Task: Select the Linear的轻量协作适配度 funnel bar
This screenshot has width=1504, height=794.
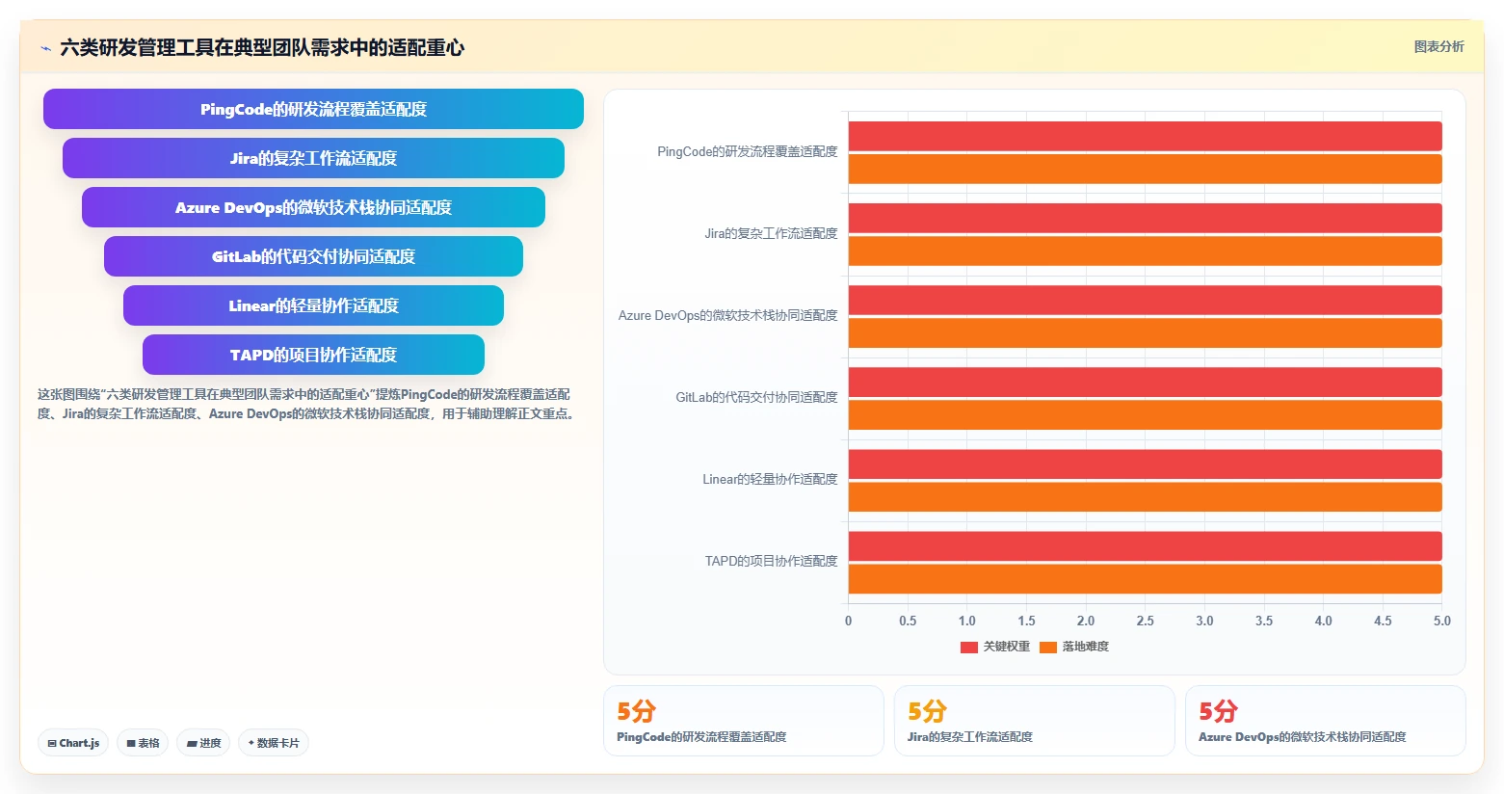Action: tap(313, 305)
